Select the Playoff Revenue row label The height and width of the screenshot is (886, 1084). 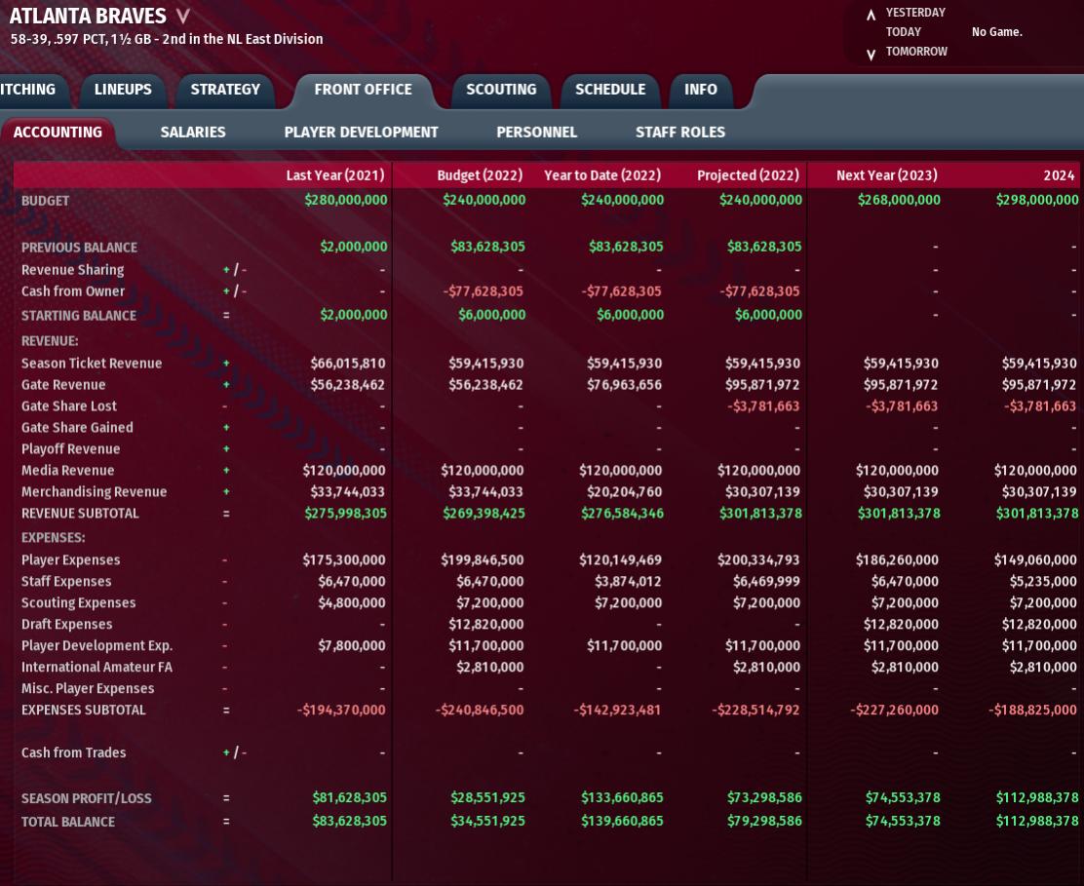(70, 448)
